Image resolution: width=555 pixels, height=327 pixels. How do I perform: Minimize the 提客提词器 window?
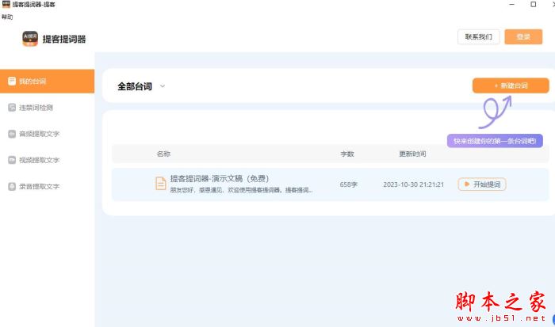[x=512, y=4]
